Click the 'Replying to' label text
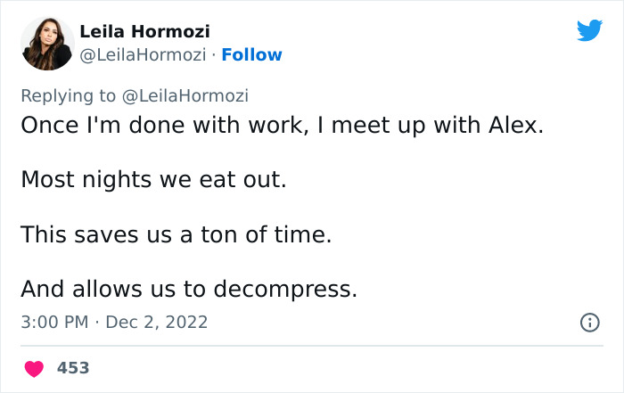The image size is (624, 393). [x=68, y=95]
